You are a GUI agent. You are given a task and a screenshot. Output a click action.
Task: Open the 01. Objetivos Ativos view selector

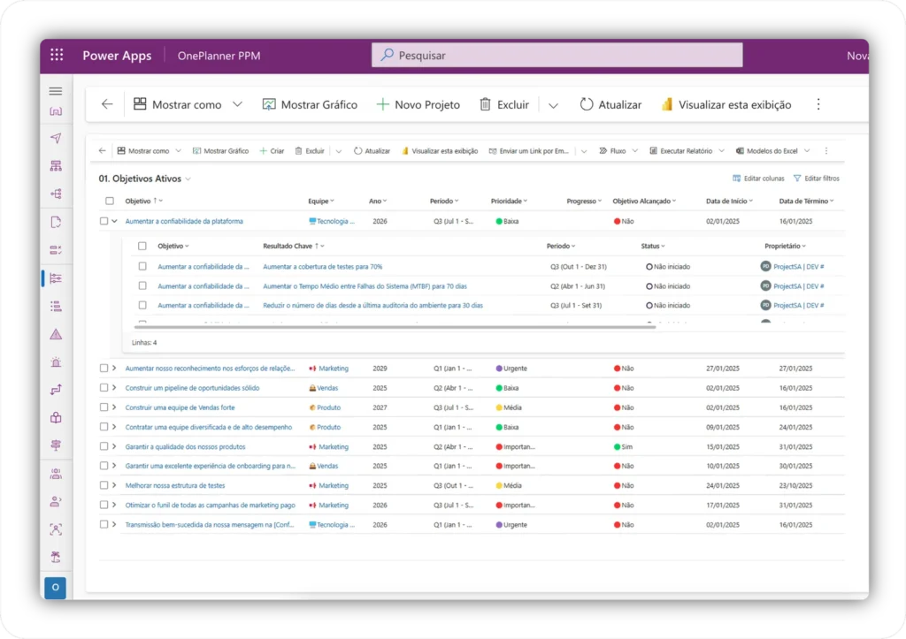coord(145,178)
